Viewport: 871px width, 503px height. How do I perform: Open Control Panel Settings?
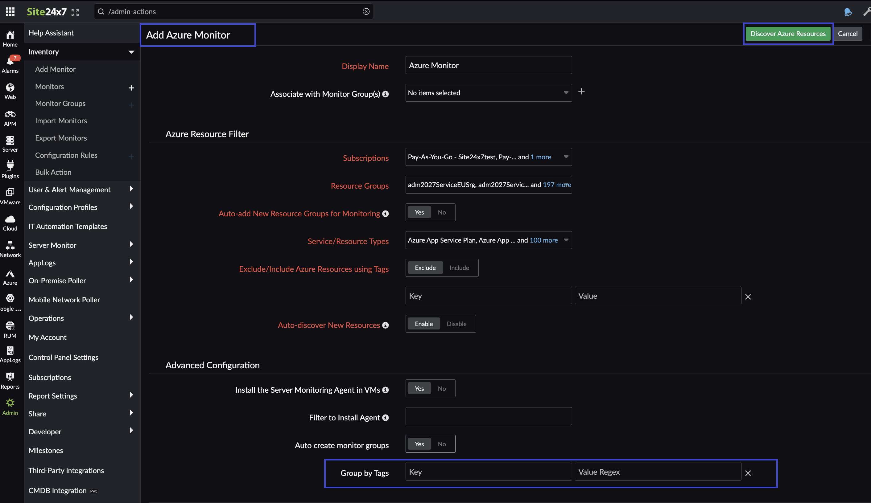[x=63, y=357]
